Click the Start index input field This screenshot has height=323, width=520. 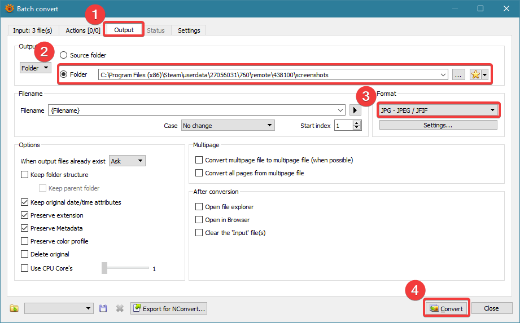pos(344,126)
